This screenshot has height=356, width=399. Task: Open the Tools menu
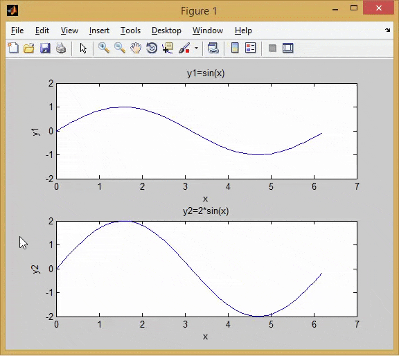tap(130, 30)
